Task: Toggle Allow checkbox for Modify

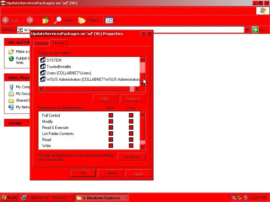Action: (x=111, y=122)
